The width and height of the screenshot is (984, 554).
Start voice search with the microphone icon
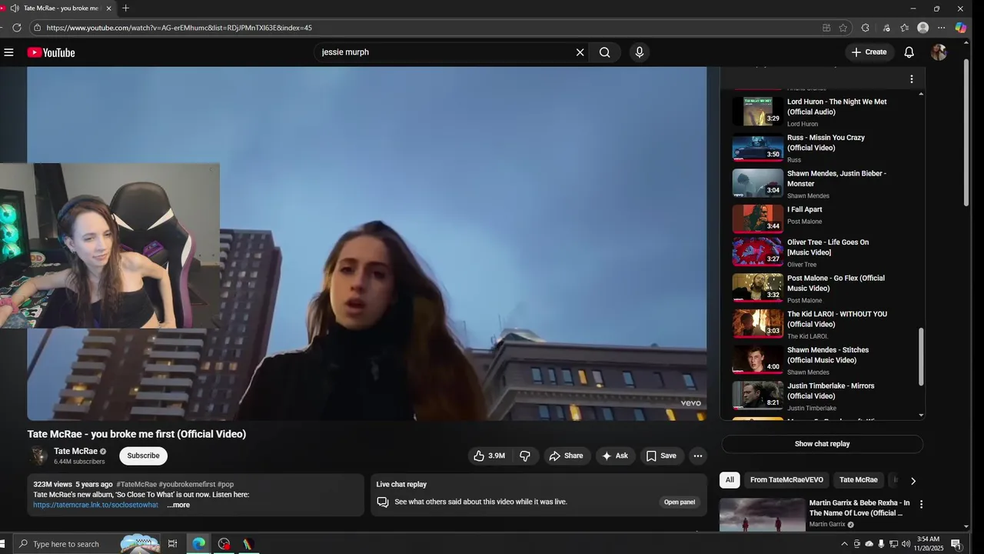coord(639,52)
